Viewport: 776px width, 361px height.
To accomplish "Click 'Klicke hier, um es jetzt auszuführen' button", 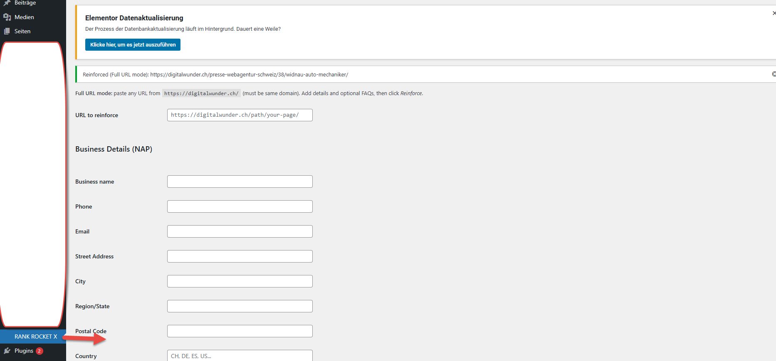I will coord(133,44).
